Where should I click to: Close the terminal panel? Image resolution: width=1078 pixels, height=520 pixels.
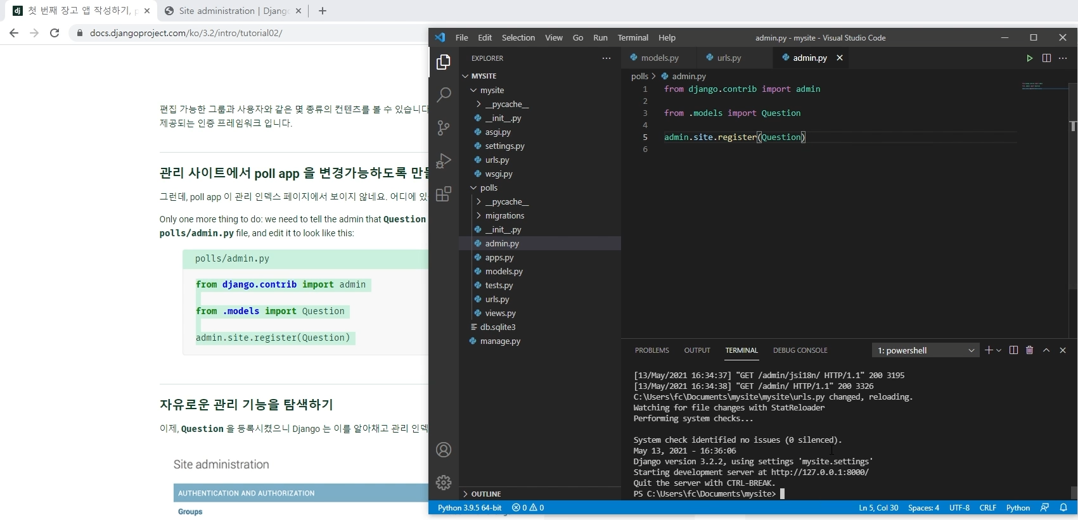[x=1063, y=350]
